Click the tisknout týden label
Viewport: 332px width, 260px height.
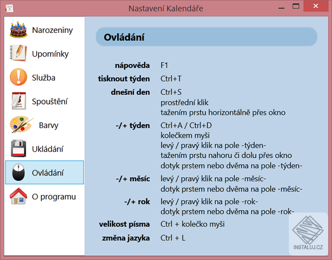124,79
